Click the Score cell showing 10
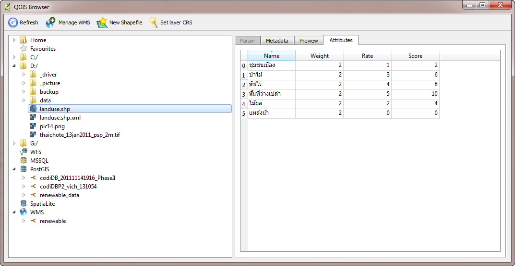The width and height of the screenshot is (515, 266). (416, 94)
